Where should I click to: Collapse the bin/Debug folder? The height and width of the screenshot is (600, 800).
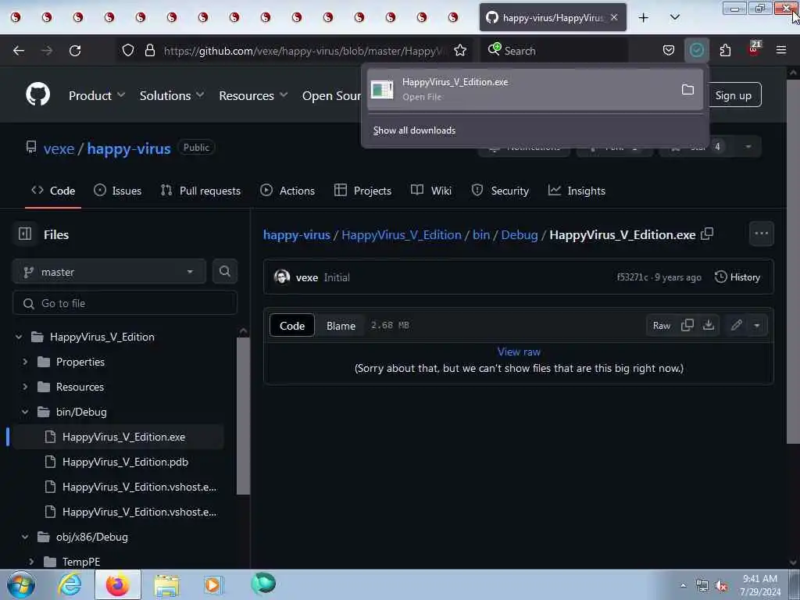point(25,412)
